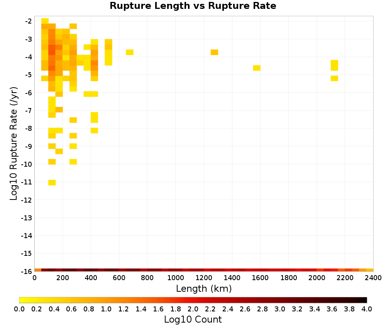
Task: Click the colorbar tick label 1.0
Action: coord(106,309)
